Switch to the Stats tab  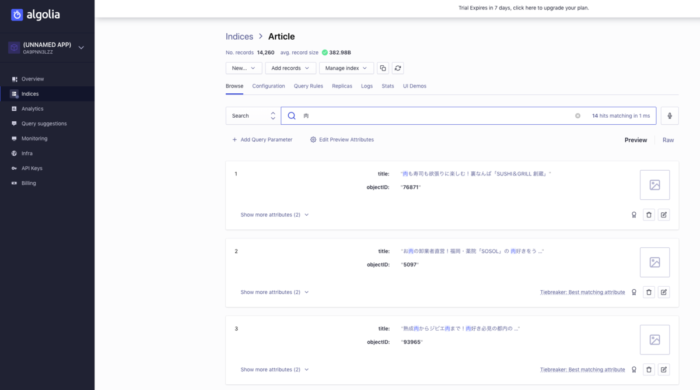(x=388, y=86)
